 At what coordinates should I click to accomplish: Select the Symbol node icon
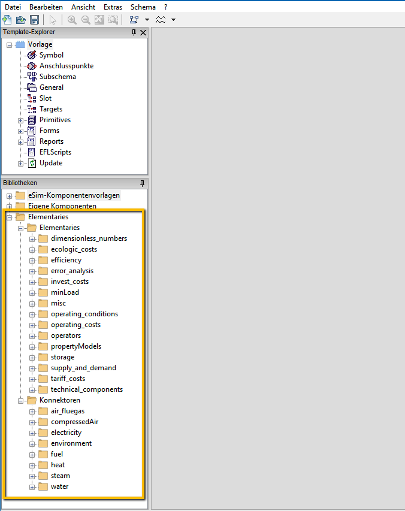[x=32, y=55]
